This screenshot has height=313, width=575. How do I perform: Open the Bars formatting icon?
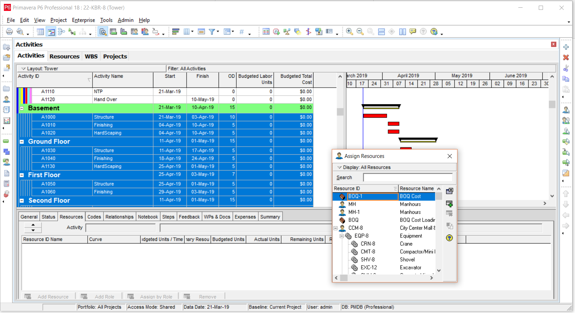tap(176, 32)
